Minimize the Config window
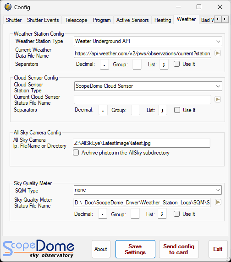The height and width of the screenshot is (262, 231). (178, 7)
